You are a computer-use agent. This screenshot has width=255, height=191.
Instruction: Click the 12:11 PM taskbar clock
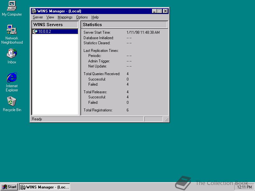pyautogui.click(x=244, y=187)
